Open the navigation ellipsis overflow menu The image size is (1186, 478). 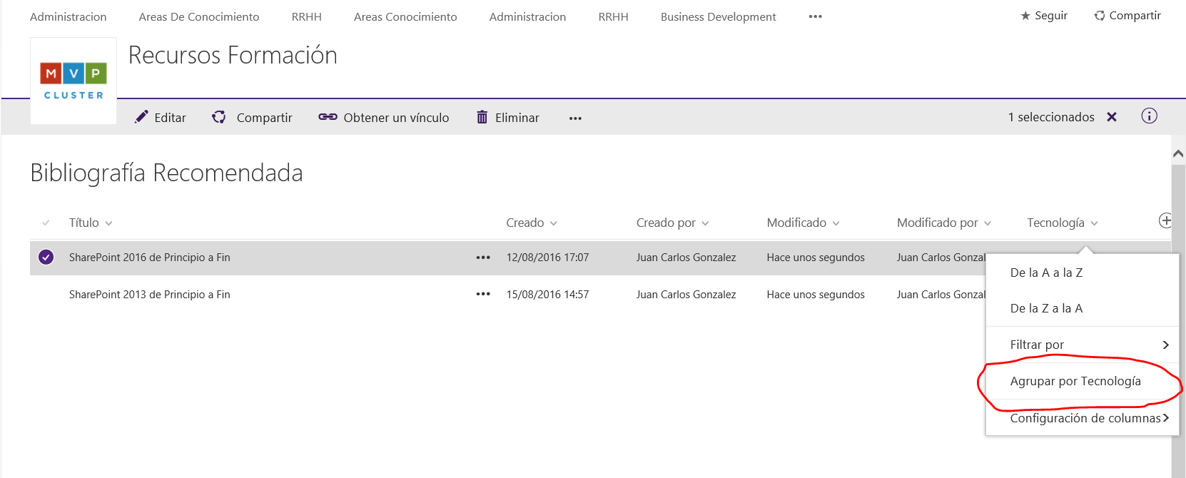pos(816,16)
